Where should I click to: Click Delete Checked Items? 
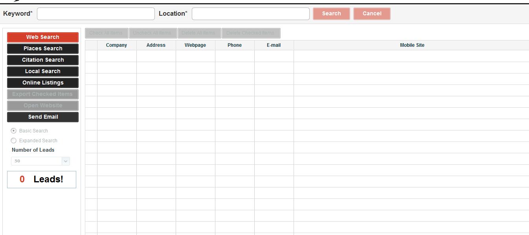(x=251, y=33)
